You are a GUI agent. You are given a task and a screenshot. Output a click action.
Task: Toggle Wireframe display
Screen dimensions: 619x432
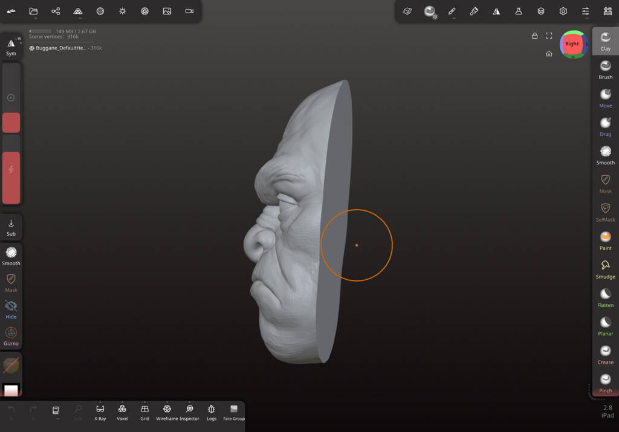click(167, 412)
